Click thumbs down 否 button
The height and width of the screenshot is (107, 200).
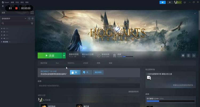tap(87, 72)
